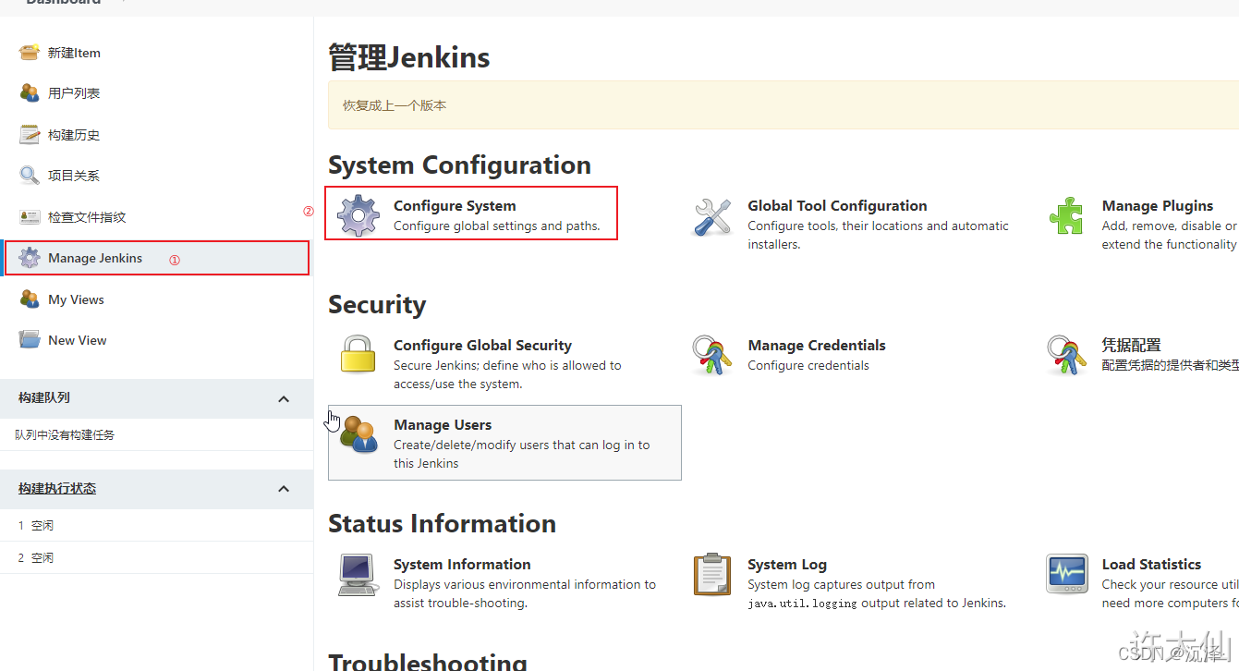Click the 凭据配置 keys icon
This screenshot has width=1239, height=671.
coord(1066,355)
